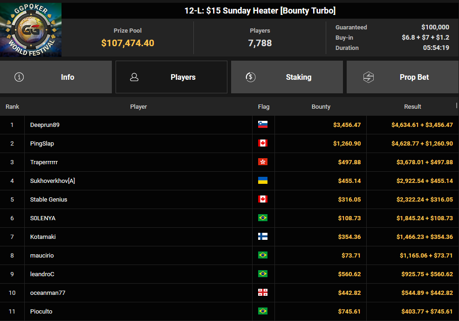Click the players list scrollbar handle

456,105
